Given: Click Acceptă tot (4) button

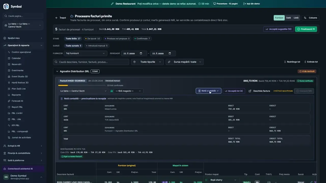Looking at the screenshot, I should [x=234, y=91].
